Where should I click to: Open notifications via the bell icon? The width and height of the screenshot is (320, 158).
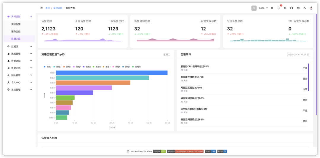click(x=279, y=8)
